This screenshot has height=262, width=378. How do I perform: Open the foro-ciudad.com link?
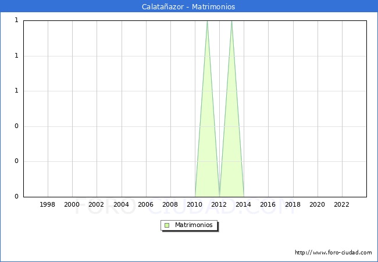point(333,253)
